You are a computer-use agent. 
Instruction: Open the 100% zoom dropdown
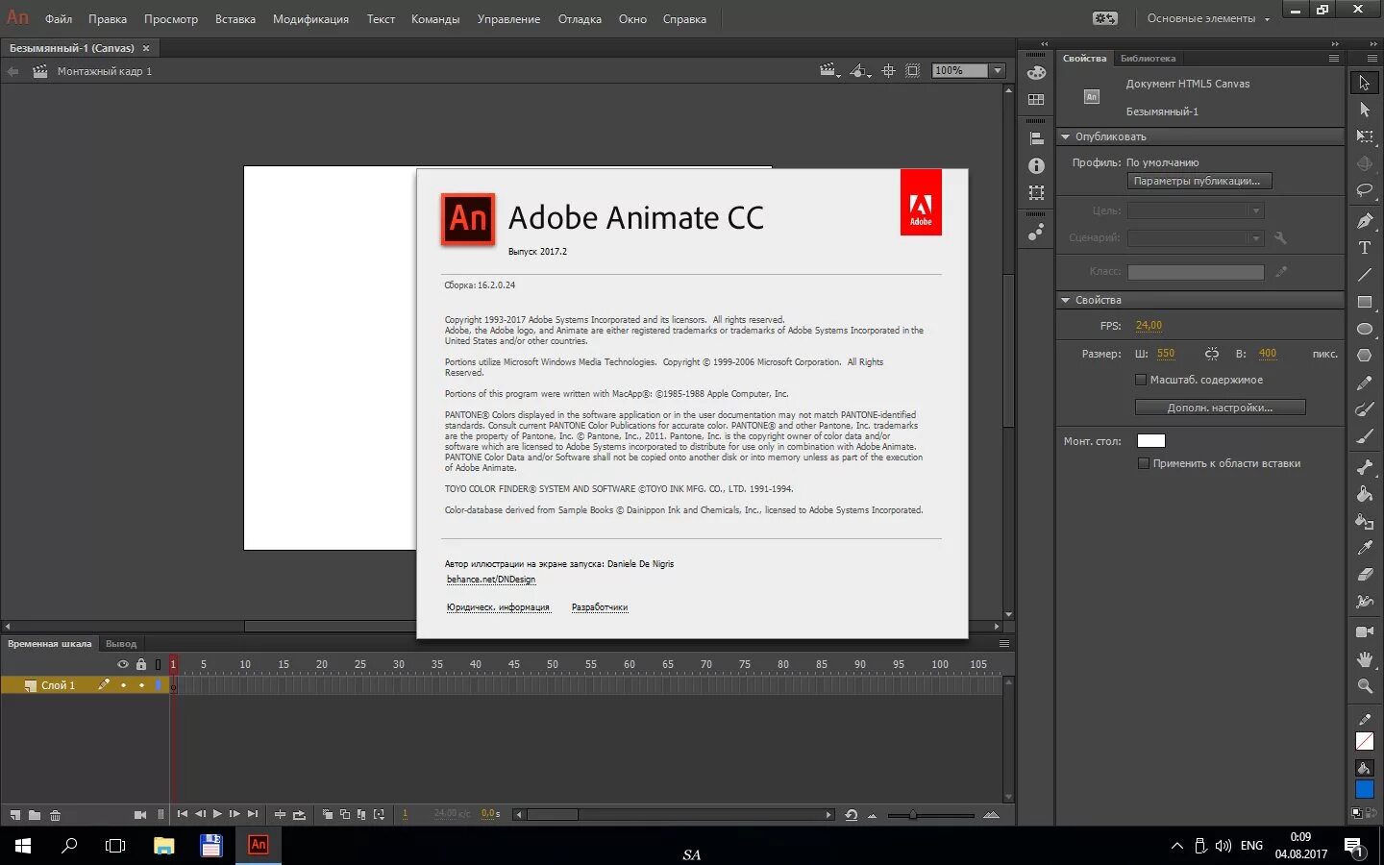click(997, 71)
